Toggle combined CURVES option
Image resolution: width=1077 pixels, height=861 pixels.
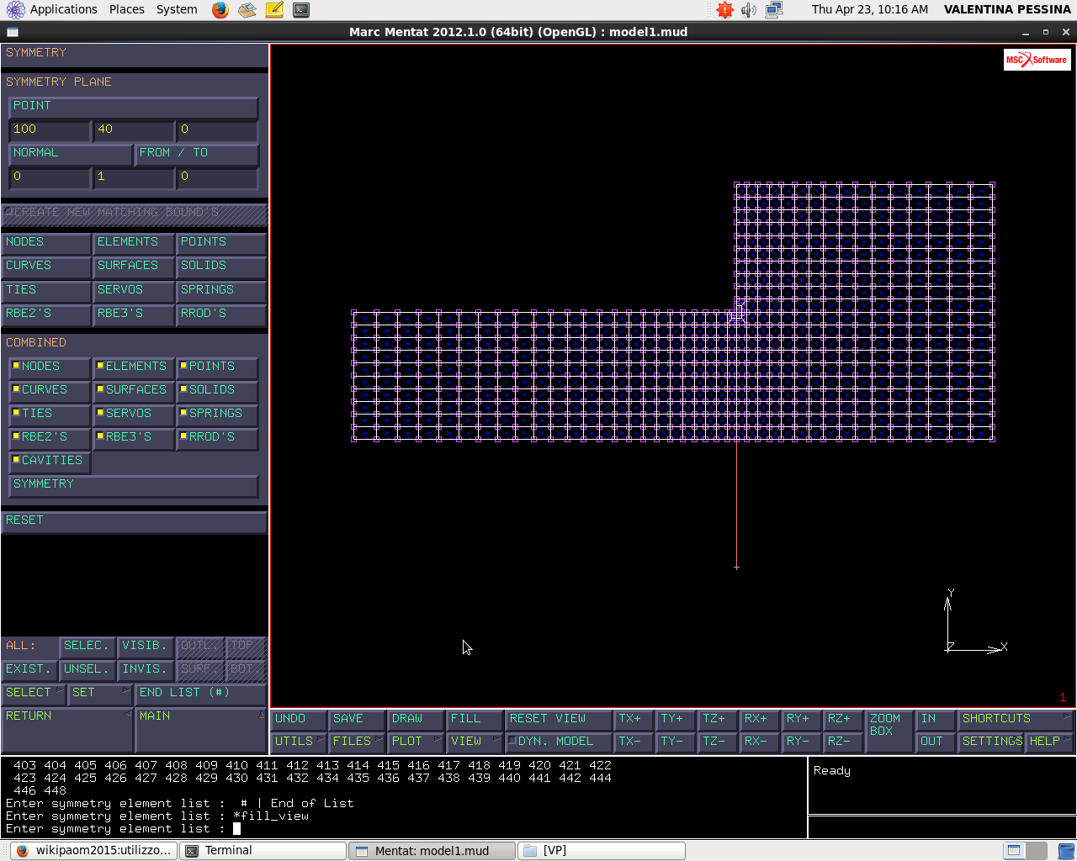[50, 390]
